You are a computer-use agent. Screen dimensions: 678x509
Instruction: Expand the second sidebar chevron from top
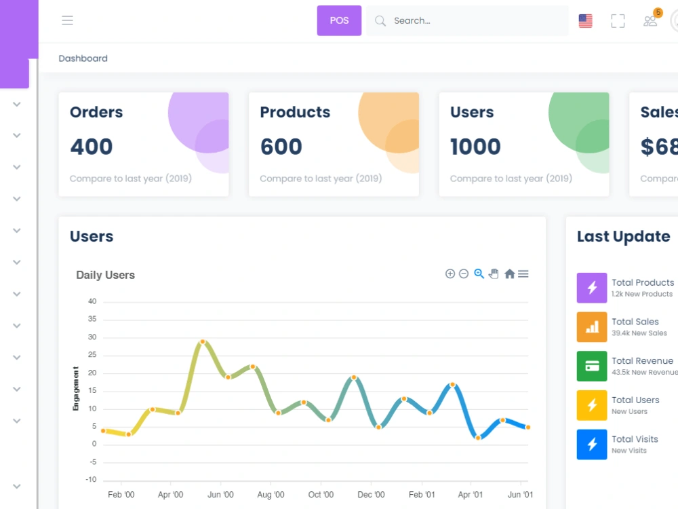click(17, 136)
